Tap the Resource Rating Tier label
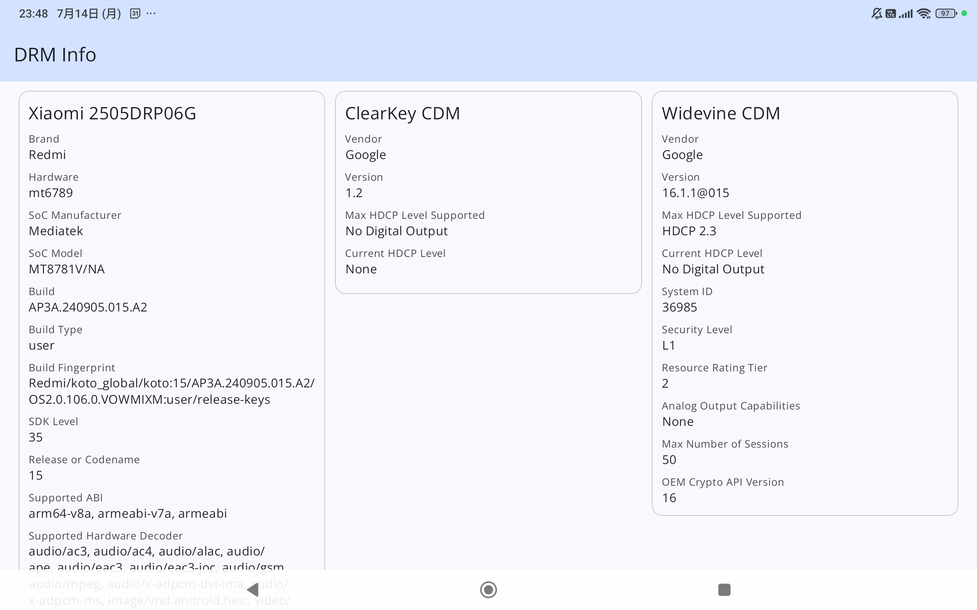The width and height of the screenshot is (977, 610). point(714,368)
